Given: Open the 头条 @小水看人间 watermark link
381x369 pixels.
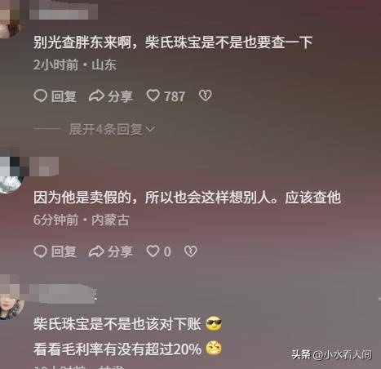Looking at the screenshot, I should point(332,354).
